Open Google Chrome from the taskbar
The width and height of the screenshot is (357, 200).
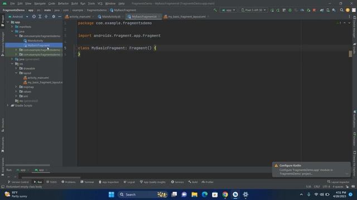225,194
